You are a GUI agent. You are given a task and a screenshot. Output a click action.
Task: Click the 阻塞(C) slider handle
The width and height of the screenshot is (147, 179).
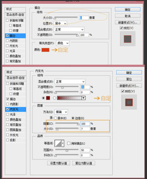coord(78,124)
